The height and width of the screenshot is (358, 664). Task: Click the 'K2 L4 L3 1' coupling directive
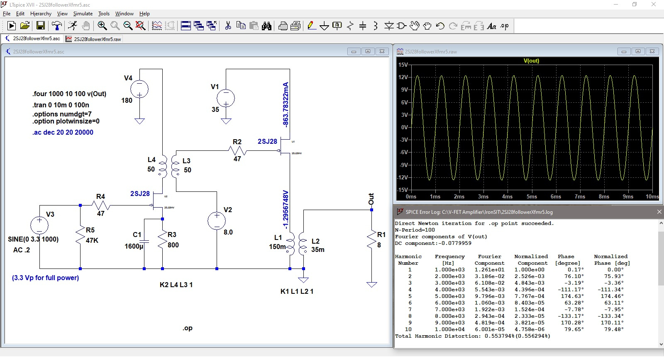176,285
